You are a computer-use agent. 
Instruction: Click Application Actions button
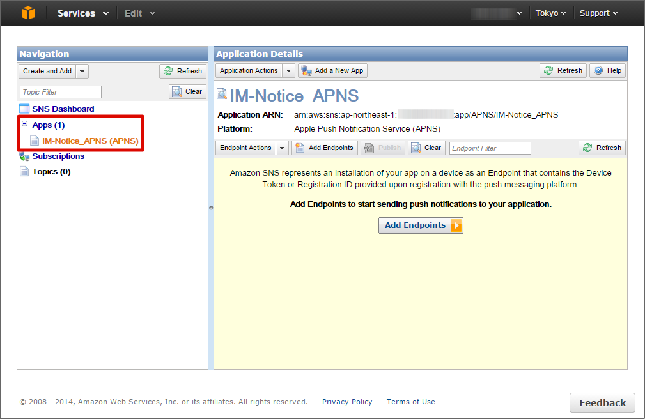pos(249,71)
